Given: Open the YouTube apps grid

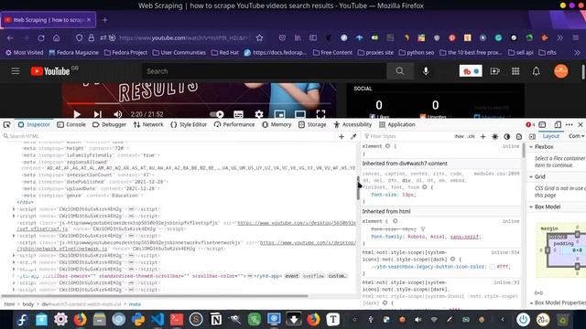Looking at the screenshot, I should pyautogui.click(x=515, y=71).
